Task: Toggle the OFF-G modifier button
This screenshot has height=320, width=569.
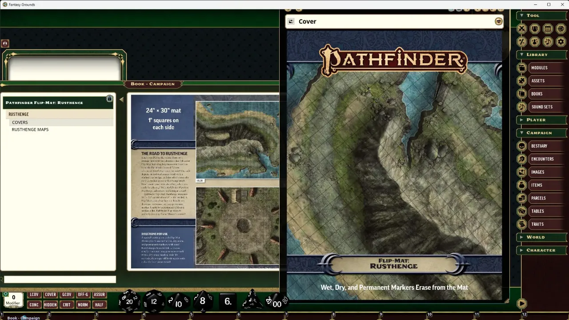Action: coord(83,295)
